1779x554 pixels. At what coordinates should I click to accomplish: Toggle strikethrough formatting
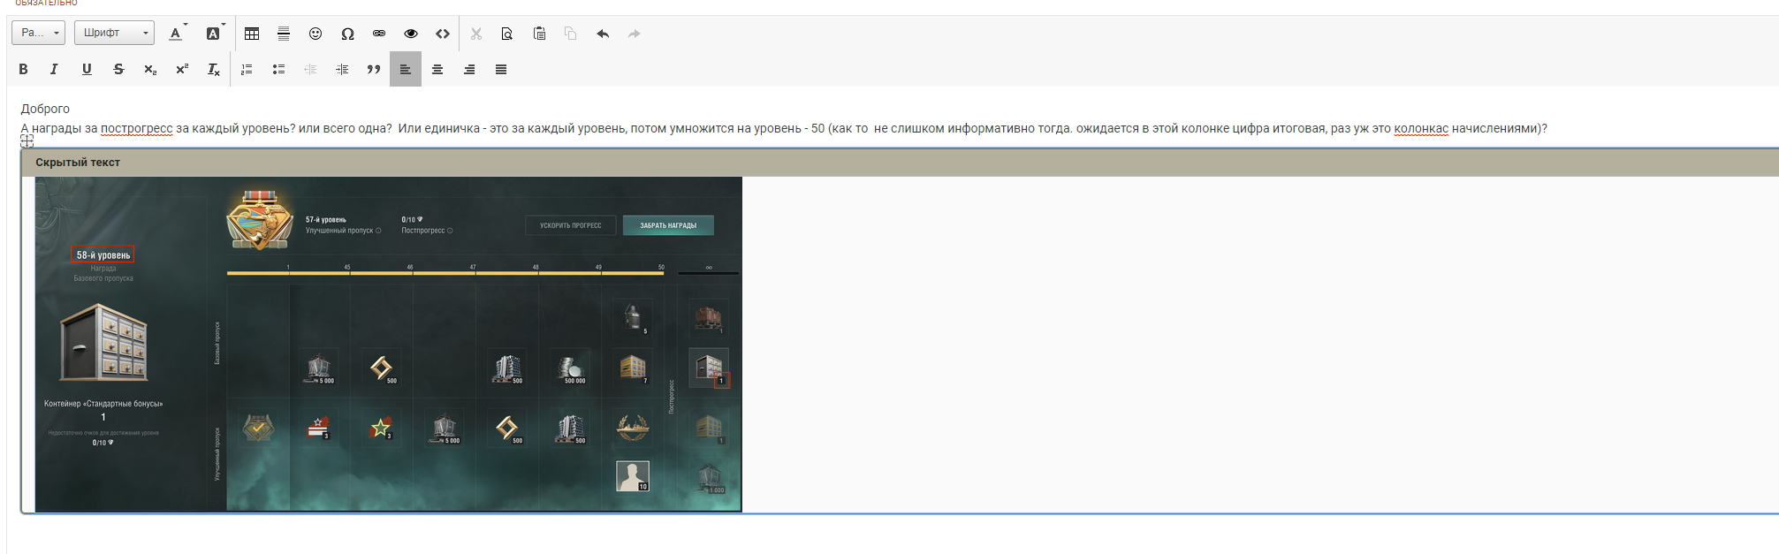pyautogui.click(x=118, y=69)
